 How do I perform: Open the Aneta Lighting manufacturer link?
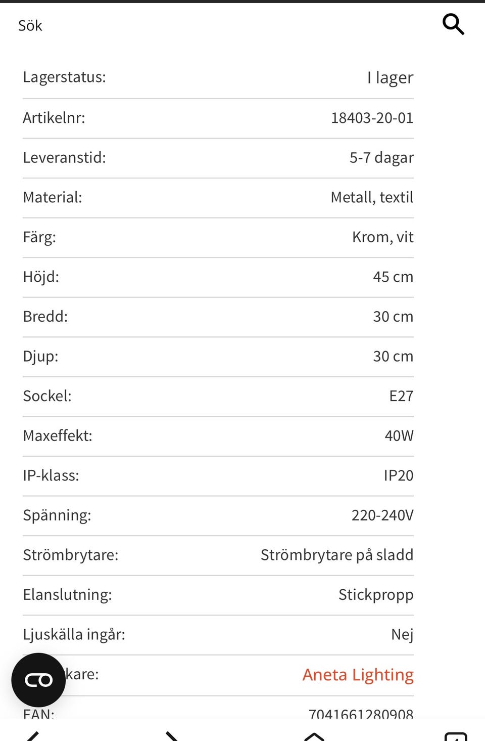(358, 675)
